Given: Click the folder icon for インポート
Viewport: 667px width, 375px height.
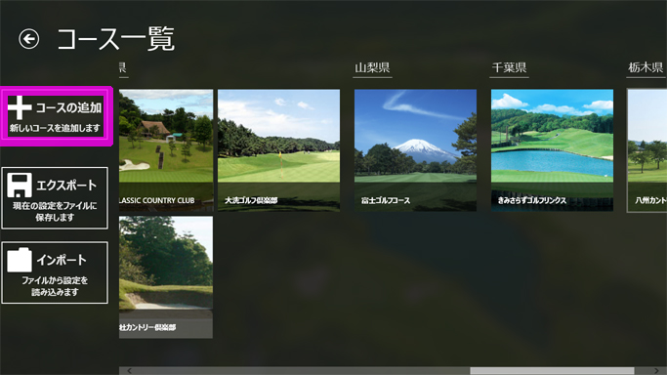Looking at the screenshot, I should pyautogui.click(x=20, y=260).
